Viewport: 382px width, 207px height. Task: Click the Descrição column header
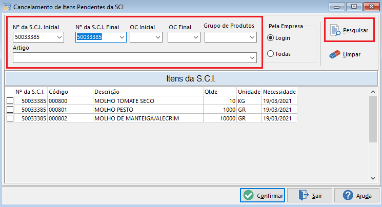[x=148, y=92]
